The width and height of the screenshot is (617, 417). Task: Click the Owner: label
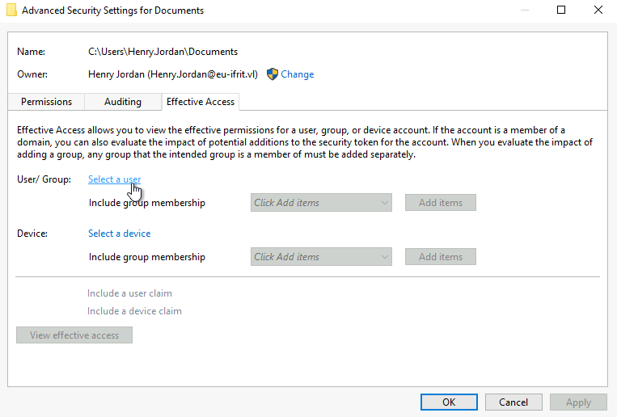pos(32,74)
